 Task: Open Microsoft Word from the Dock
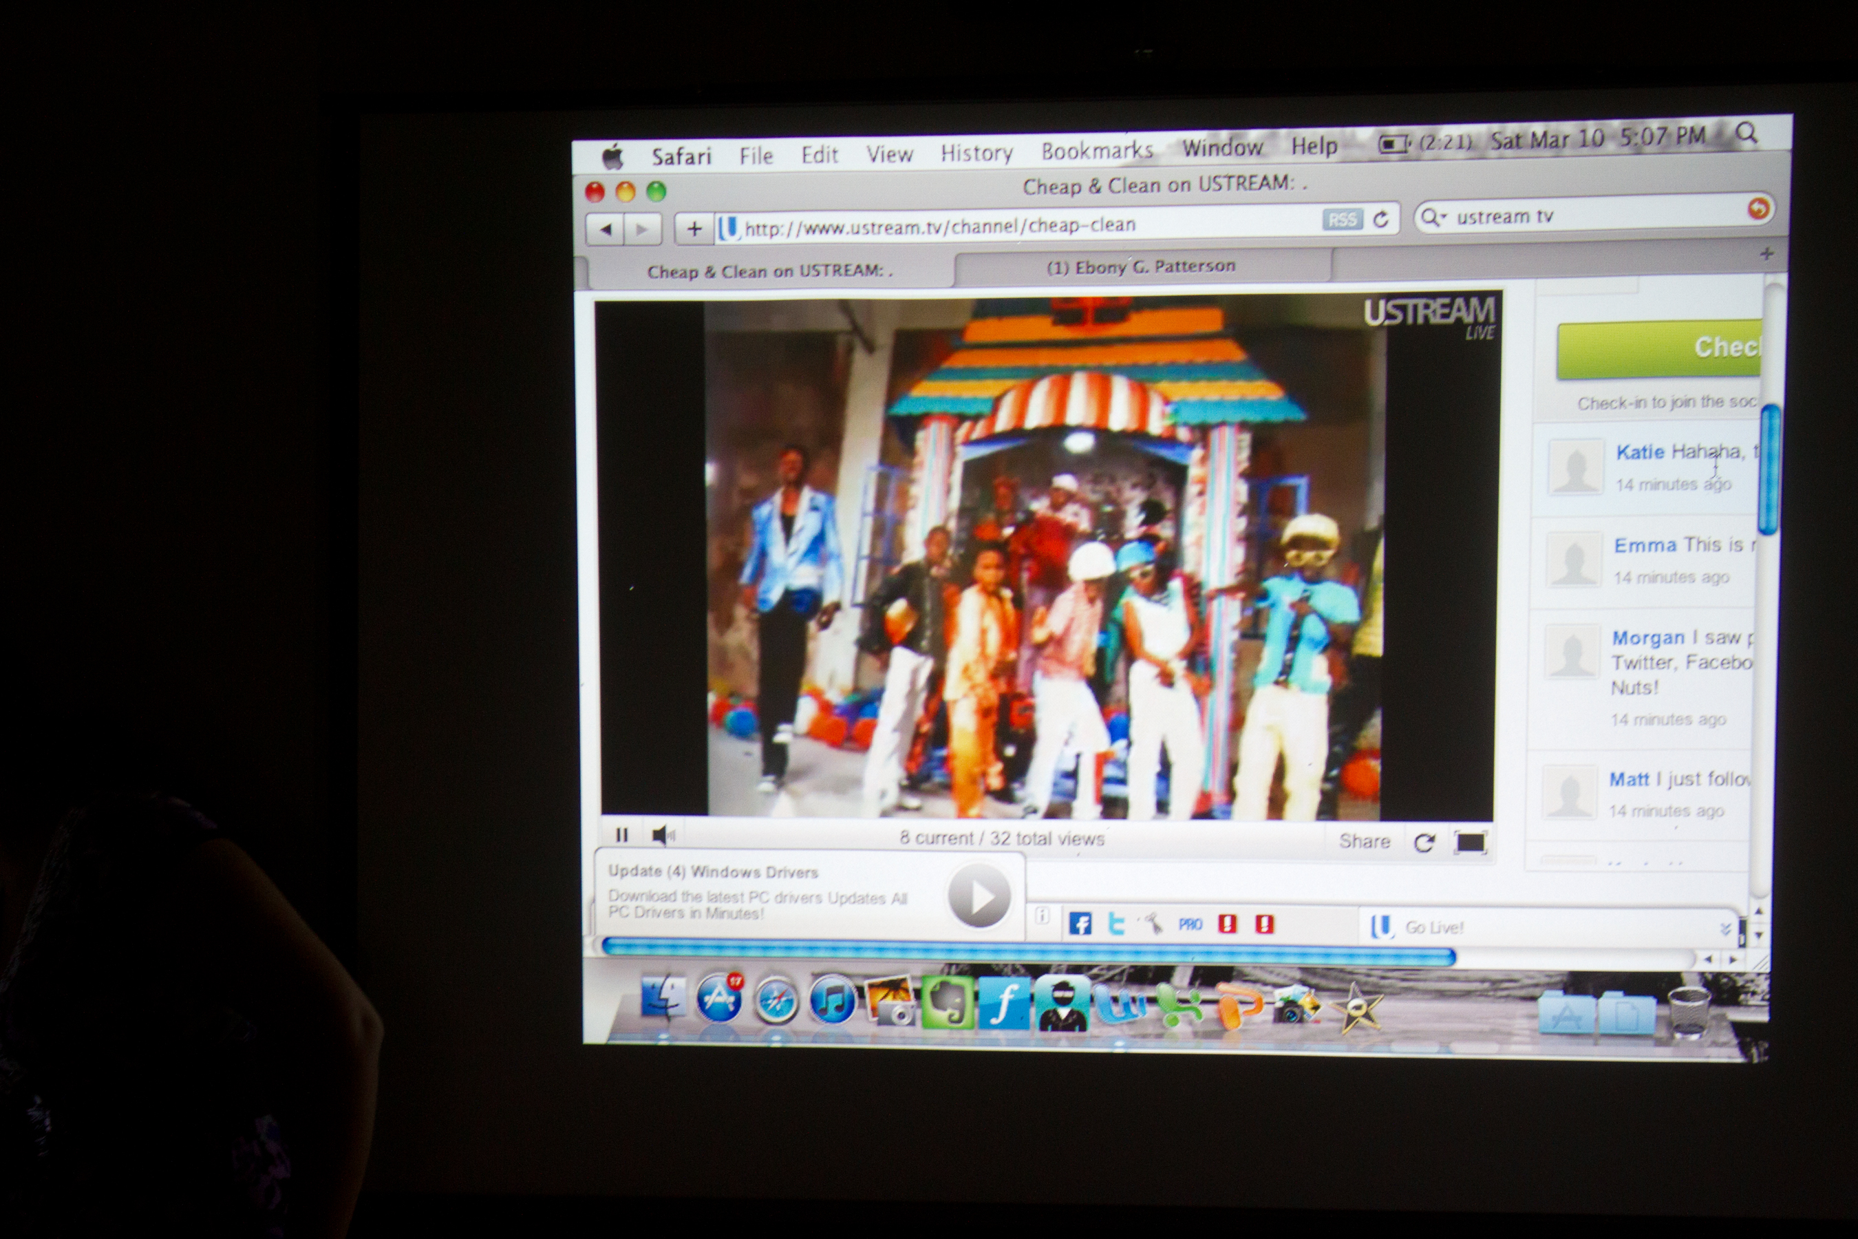(1119, 1005)
